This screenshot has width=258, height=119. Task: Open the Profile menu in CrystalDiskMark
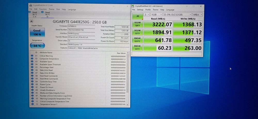[x=148, y=10]
